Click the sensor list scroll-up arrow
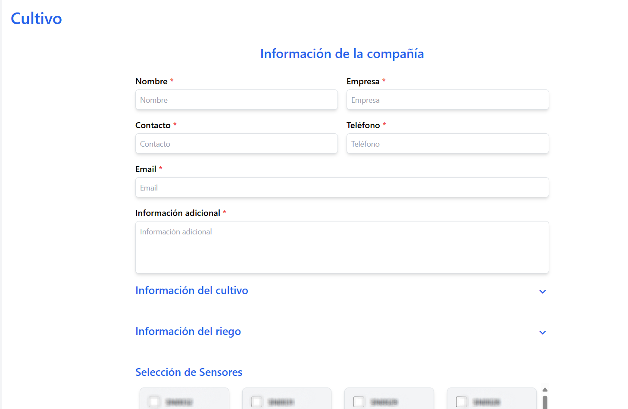 coord(545,390)
